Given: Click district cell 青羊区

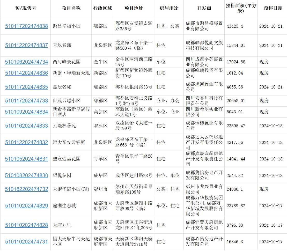Looking at the screenshot, I should coord(100,159).
